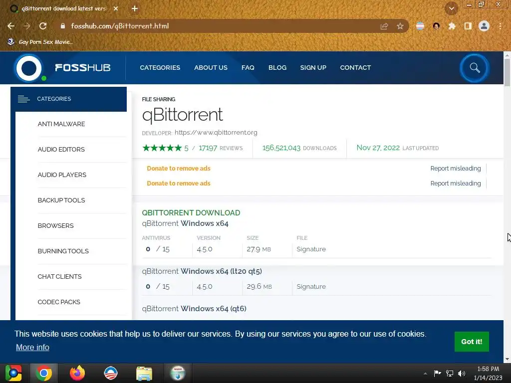Click antivirus 0 / 15 for lt20 qt5
511x383 pixels.
158,287
